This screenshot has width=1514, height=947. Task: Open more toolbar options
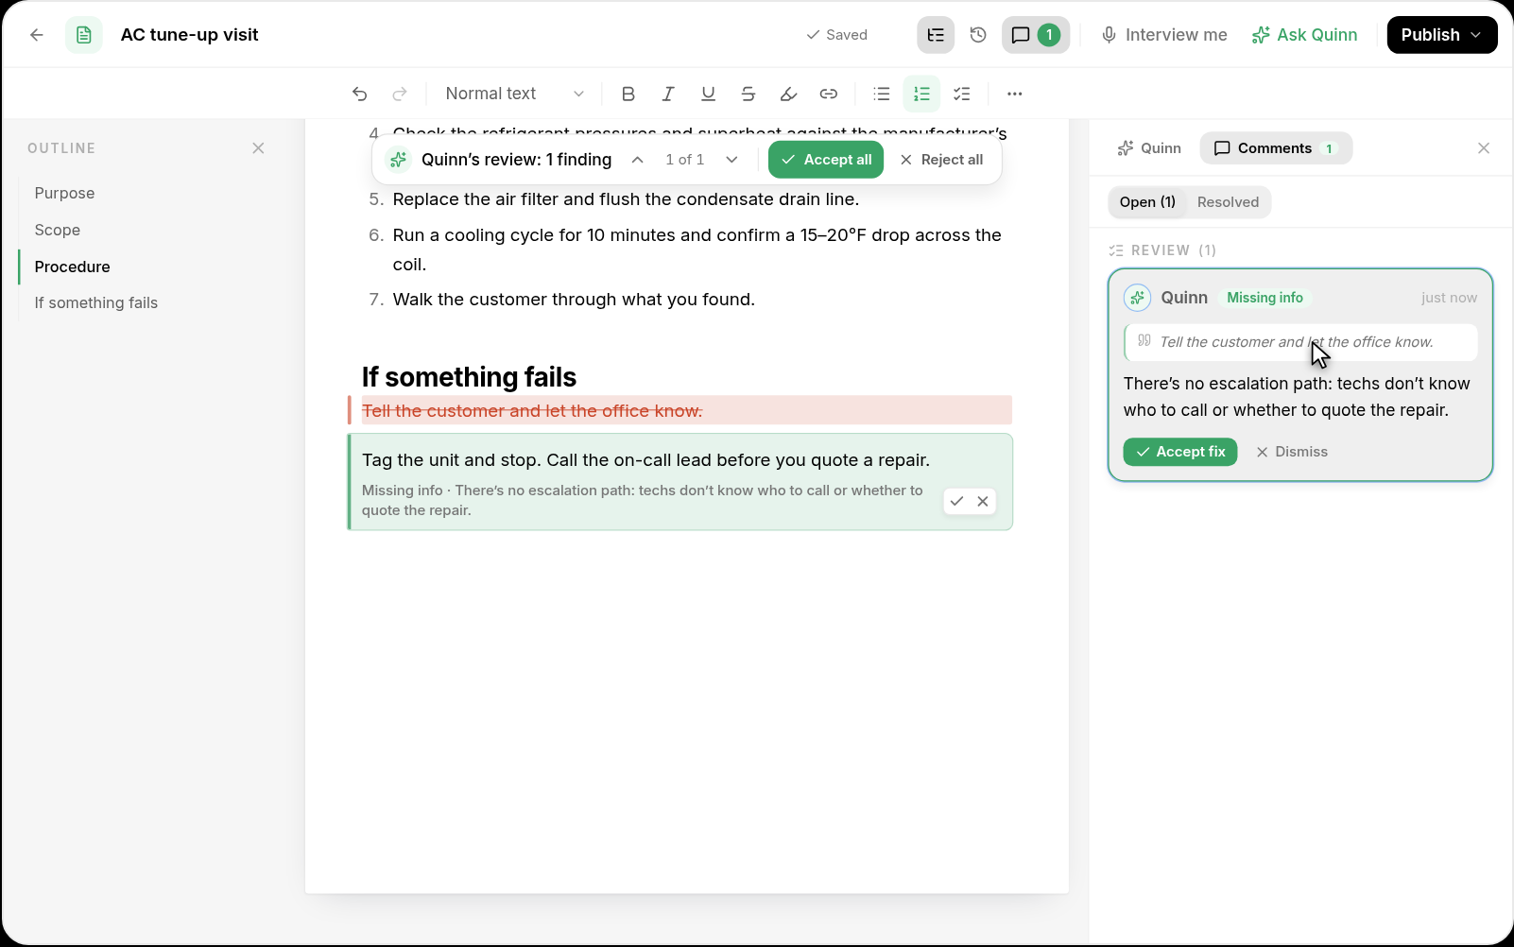(x=1015, y=94)
